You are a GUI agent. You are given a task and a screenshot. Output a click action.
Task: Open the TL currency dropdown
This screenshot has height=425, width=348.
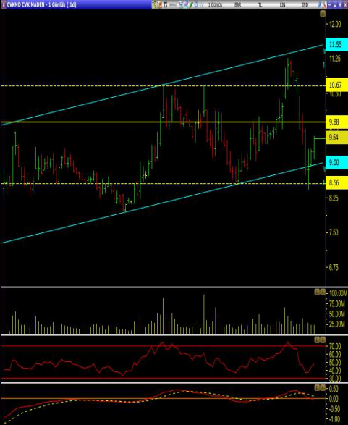coord(260,4)
